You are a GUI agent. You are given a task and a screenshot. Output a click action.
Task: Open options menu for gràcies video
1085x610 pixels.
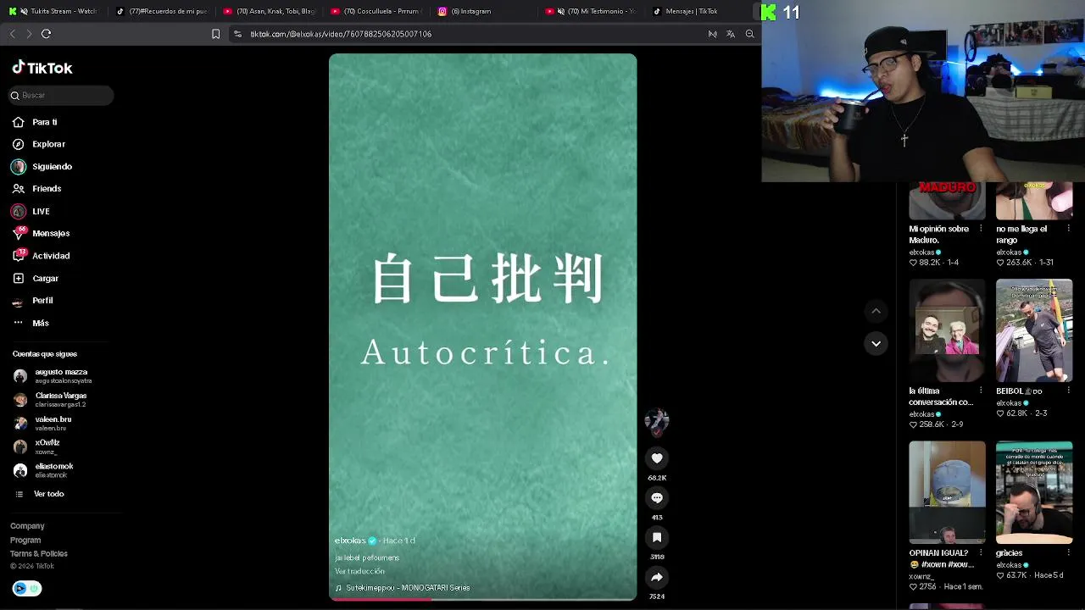tap(1067, 552)
